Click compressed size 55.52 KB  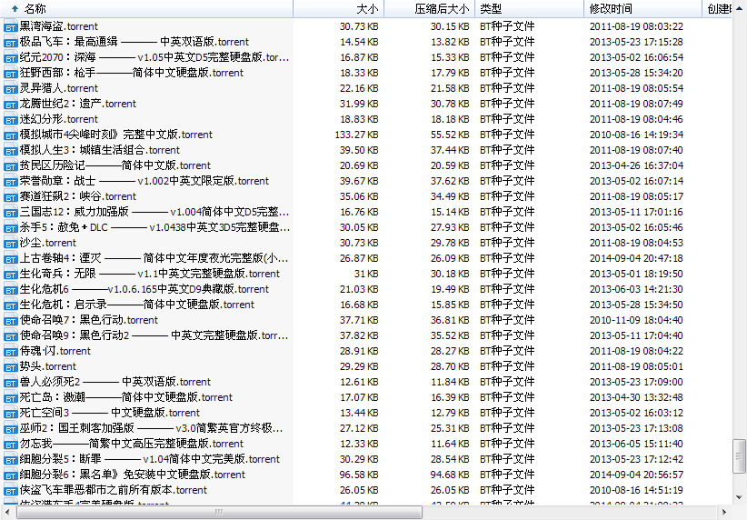[450, 135]
